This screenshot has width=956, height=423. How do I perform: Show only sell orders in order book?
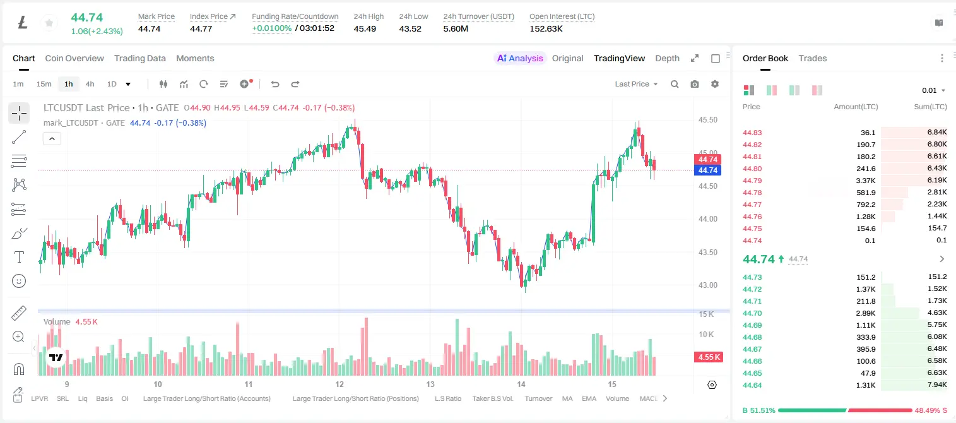tap(817, 90)
